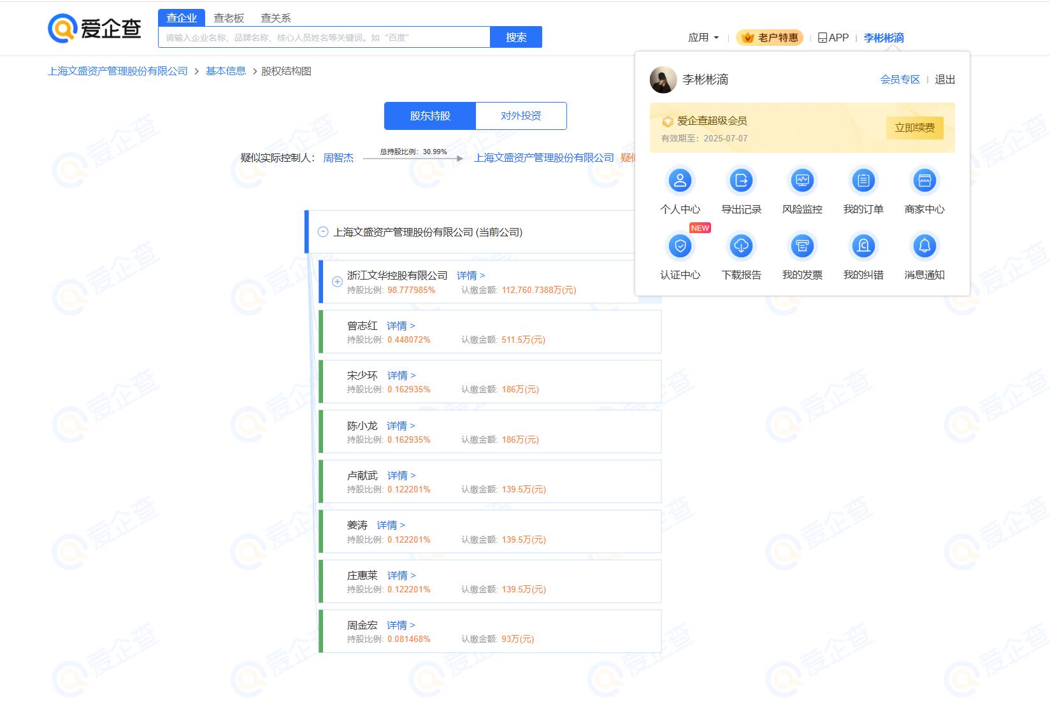Open the 应用 dropdown menu
1050x728 pixels.
click(x=703, y=38)
